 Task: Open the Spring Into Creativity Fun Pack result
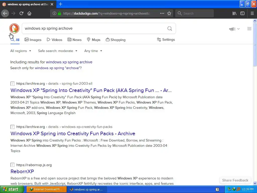tap(91, 90)
